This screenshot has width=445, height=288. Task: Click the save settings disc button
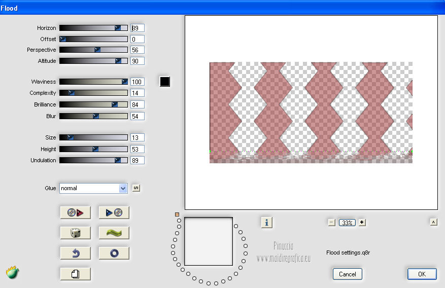[114, 212]
